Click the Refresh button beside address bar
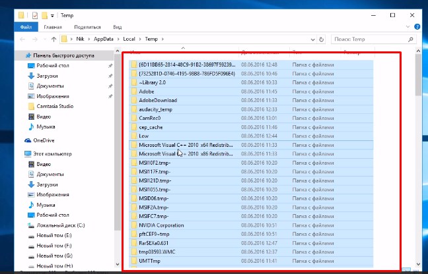The image size is (428, 274). (322, 40)
